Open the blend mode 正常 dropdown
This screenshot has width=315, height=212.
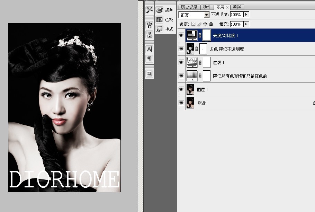(x=194, y=15)
